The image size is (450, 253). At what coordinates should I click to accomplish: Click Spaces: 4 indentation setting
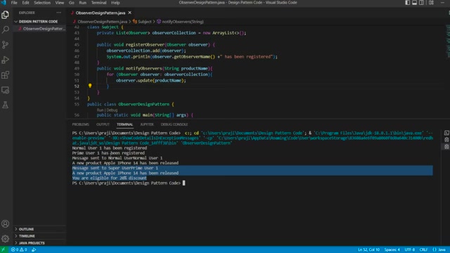click(392, 249)
